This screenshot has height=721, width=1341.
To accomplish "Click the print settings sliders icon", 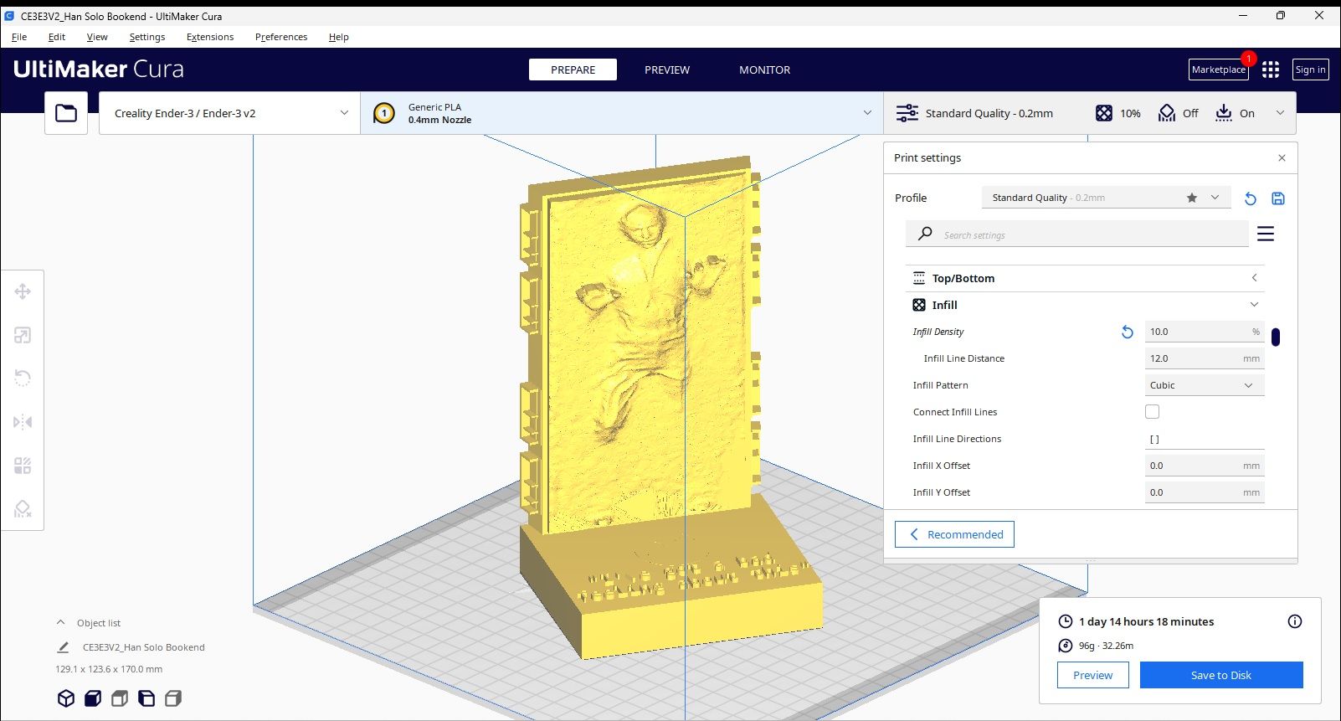I will pos(907,113).
